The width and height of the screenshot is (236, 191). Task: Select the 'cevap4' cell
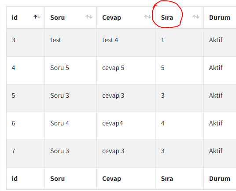tap(113, 124)
